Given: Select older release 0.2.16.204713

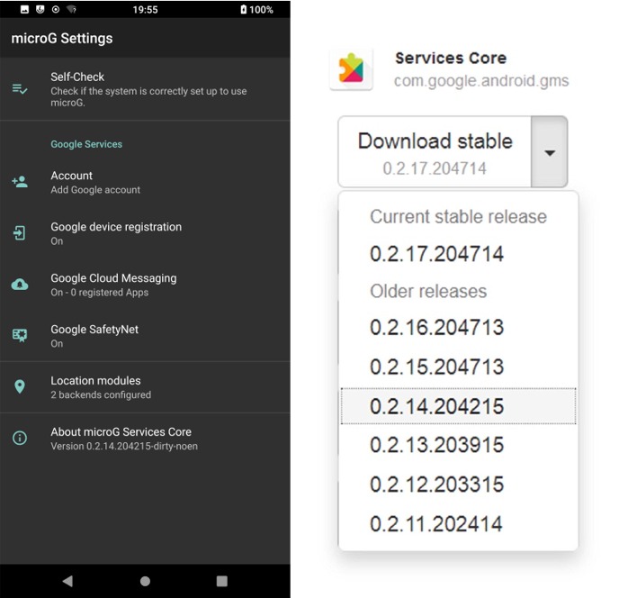Looking at the screenshot, I should tap(458, 328).
